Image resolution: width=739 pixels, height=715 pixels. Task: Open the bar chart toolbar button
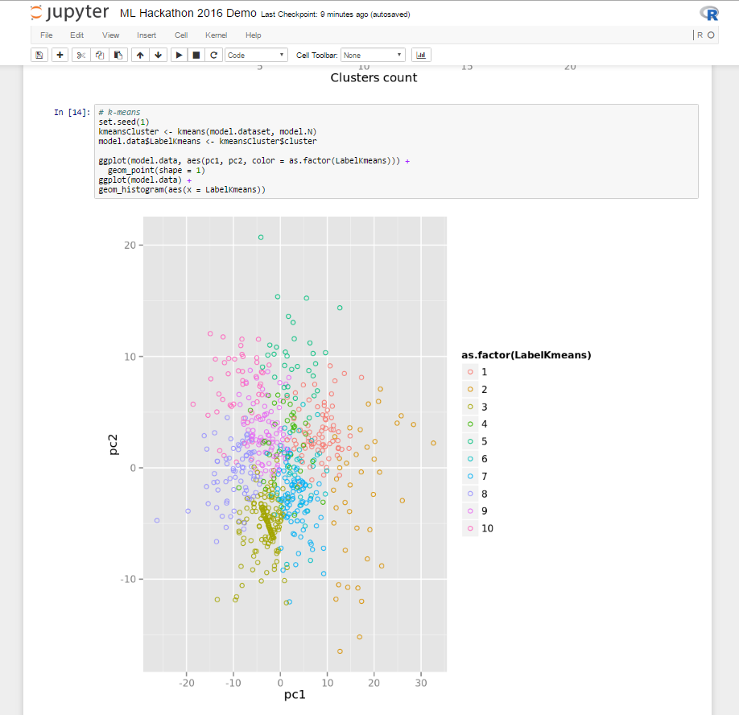(421, 55)
